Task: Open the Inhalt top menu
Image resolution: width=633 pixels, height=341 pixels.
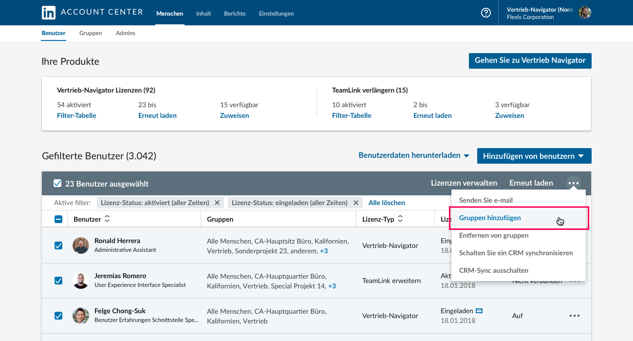Action: [x=204, y=14]
